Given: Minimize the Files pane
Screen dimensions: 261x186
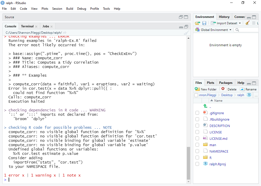Looking at the screenshot, I should (x=249, y=84).
